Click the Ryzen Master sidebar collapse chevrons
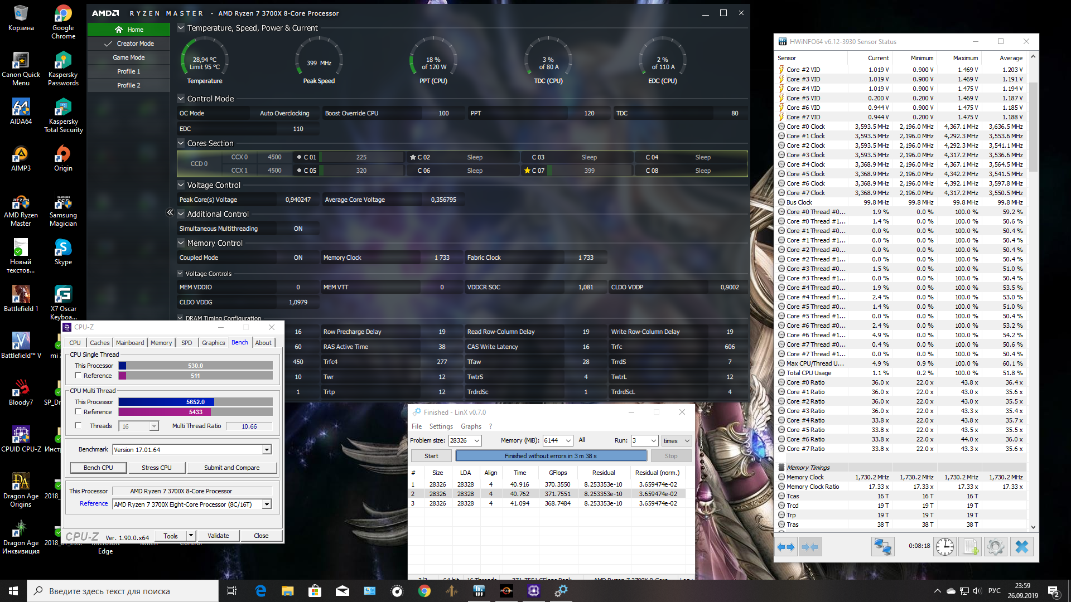 170,212
